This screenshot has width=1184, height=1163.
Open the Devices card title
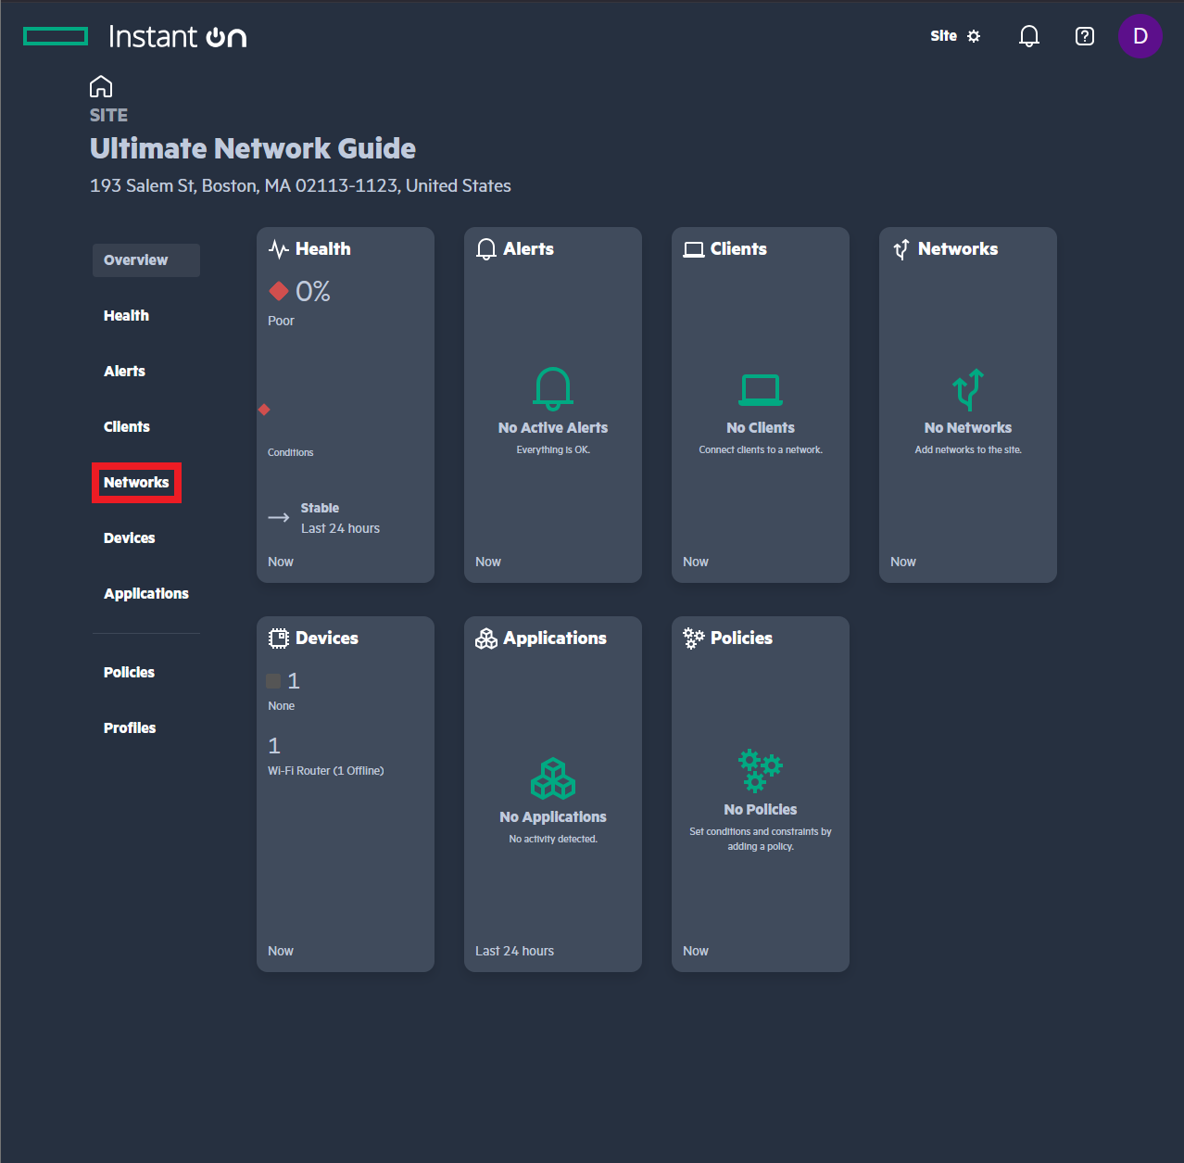pyautogui.click(x=327, y=638)
